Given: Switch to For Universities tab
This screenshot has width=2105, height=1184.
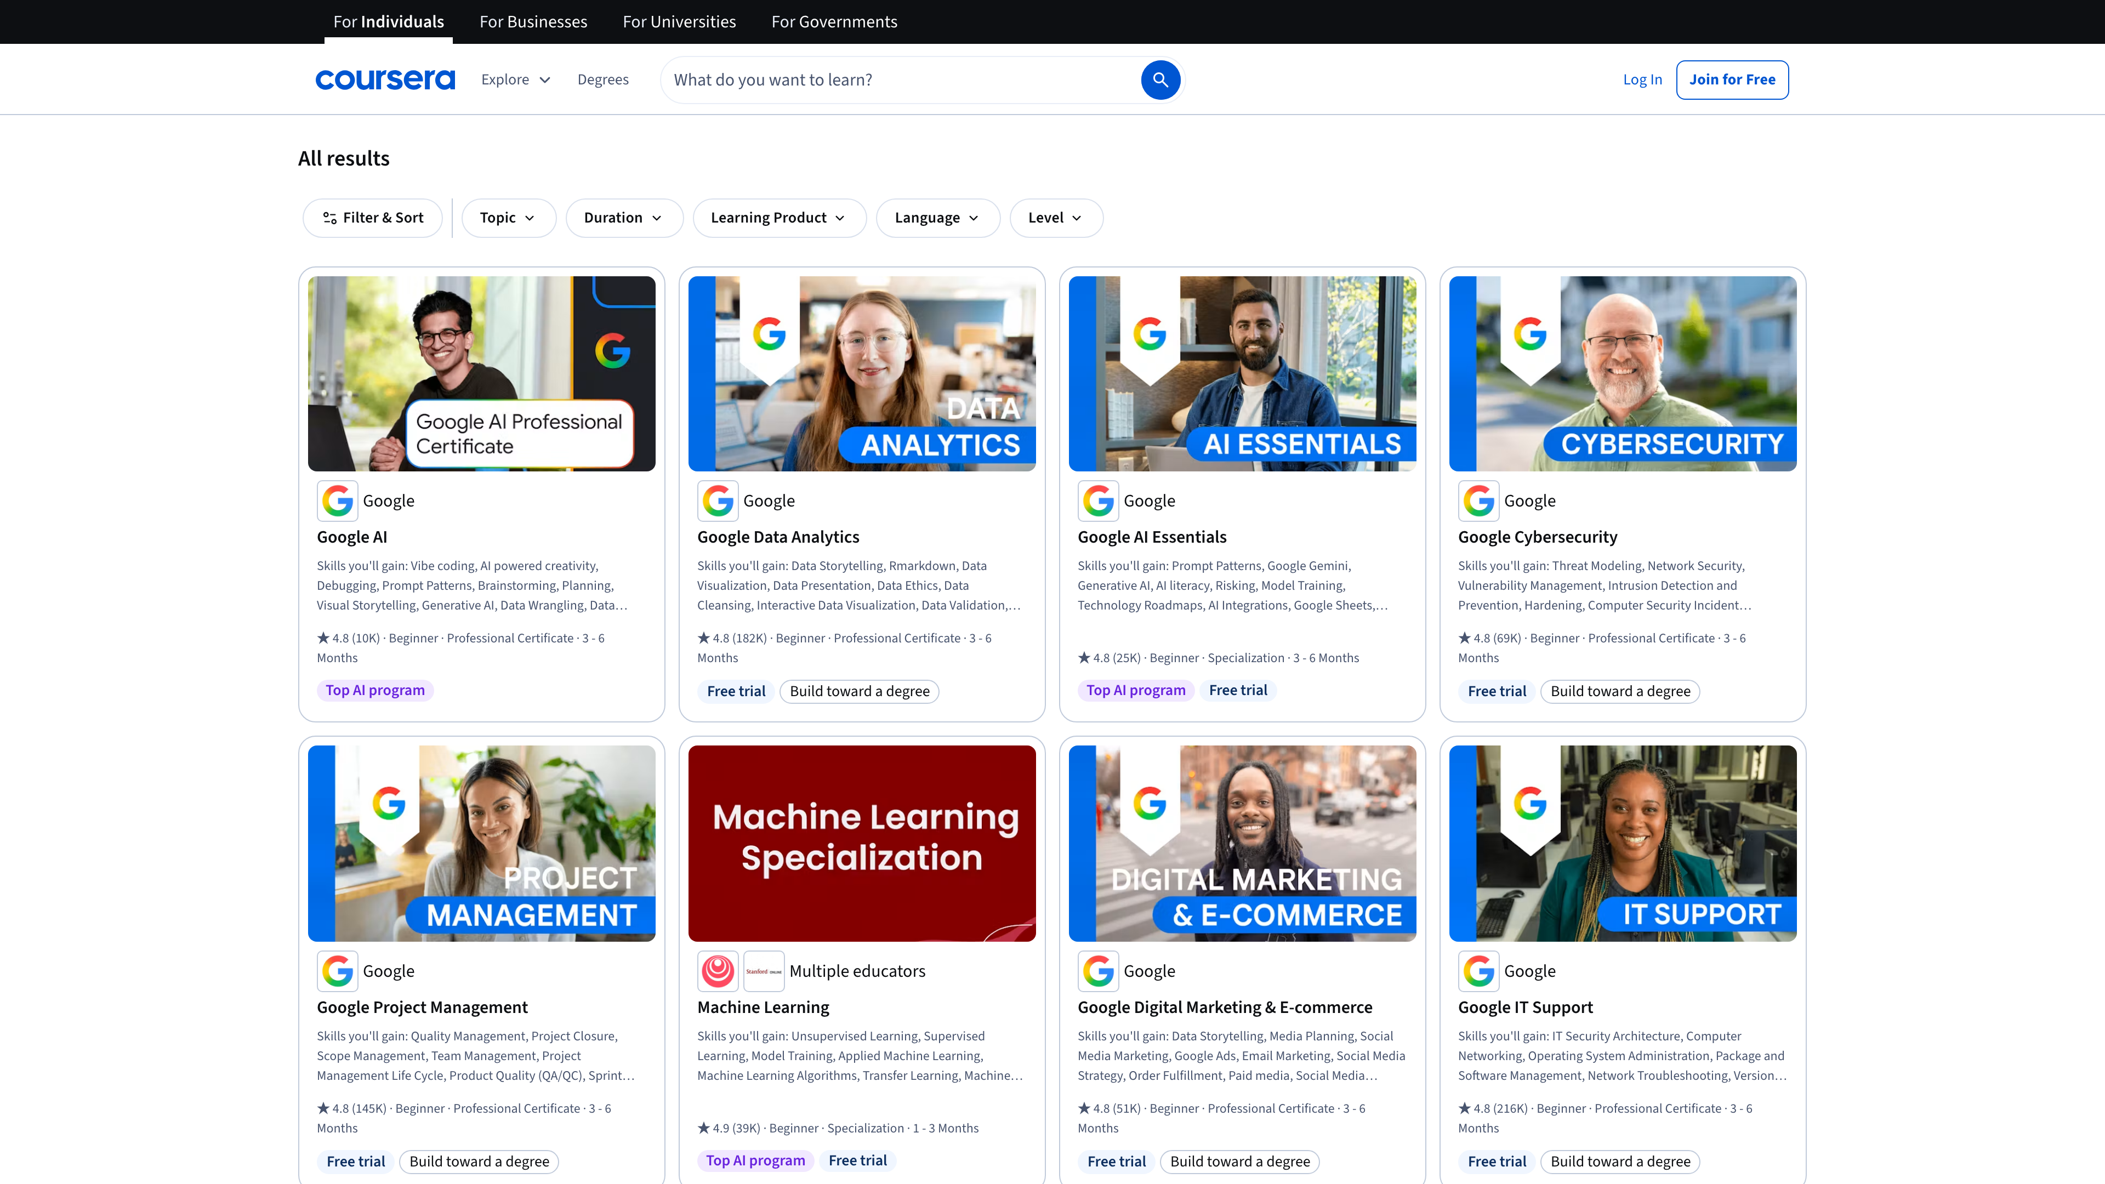Looking at the screenshot, I should coord(679,22).
